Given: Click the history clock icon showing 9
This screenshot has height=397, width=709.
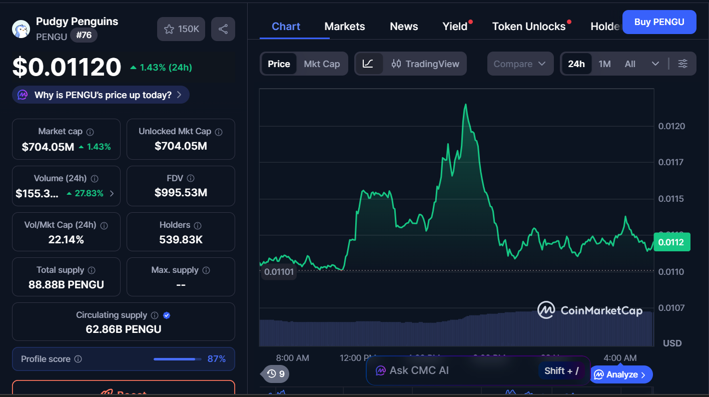Looking at the screenshot, I should point(274,374).
